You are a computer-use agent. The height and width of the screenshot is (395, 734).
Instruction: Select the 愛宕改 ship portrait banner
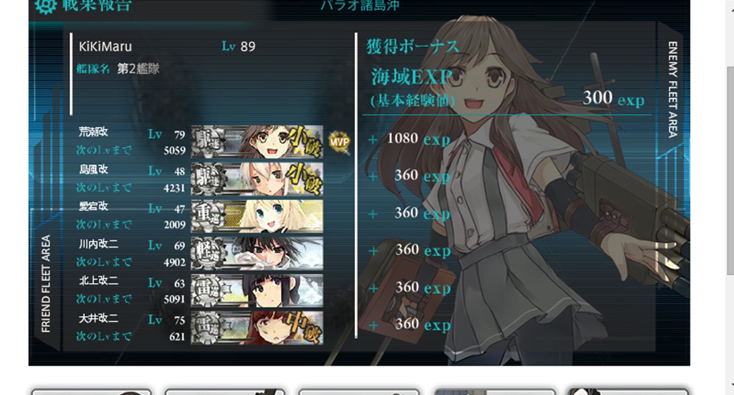coord(257,216)
